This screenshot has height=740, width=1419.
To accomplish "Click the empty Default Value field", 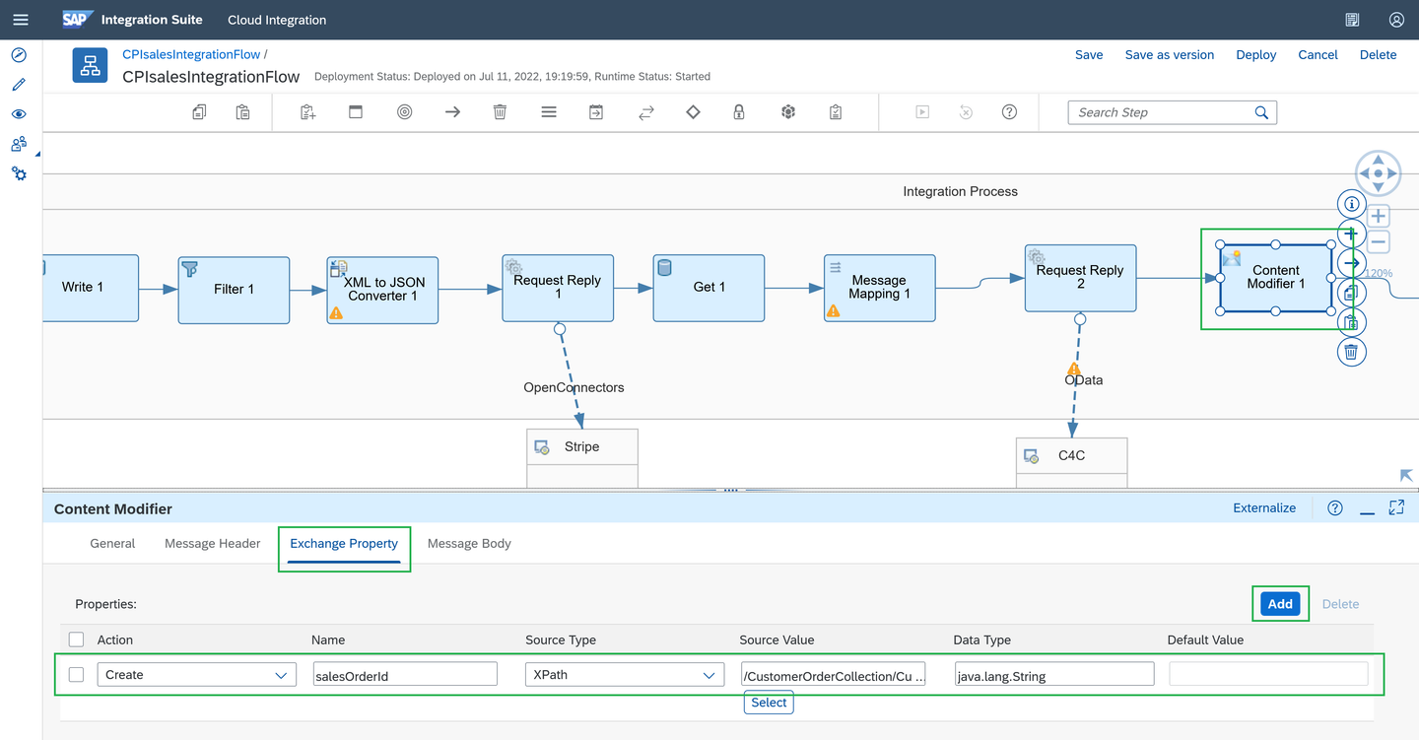I will [1268, 675].
